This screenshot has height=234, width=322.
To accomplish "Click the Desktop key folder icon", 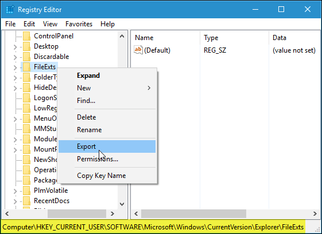I will [27, 46].
